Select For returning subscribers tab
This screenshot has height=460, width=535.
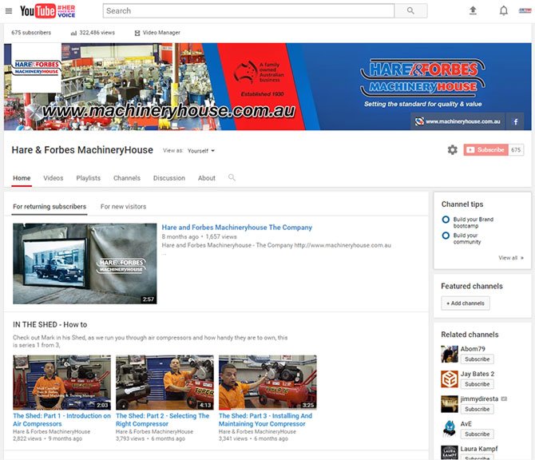point(50,207)
